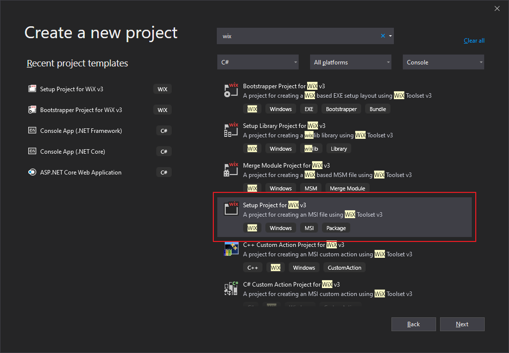Click the C# Custom Action Project icon
Image resolution: width=509 pixels, height=353 pixels.
231,289
